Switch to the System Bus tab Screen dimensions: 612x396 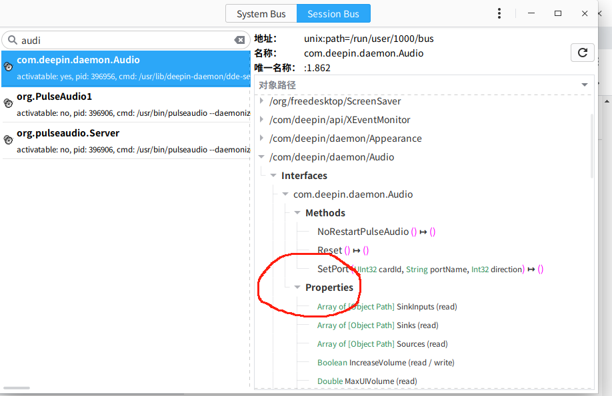click(x=261, y=13)
